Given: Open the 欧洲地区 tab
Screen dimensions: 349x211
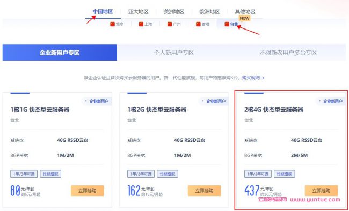Looking at the screenshot, I should 209,12.
